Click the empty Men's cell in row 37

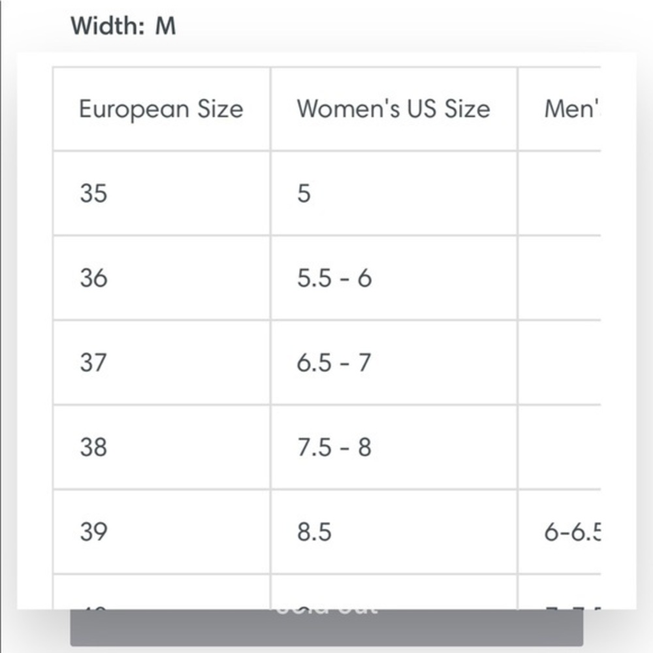pos(559,362)
